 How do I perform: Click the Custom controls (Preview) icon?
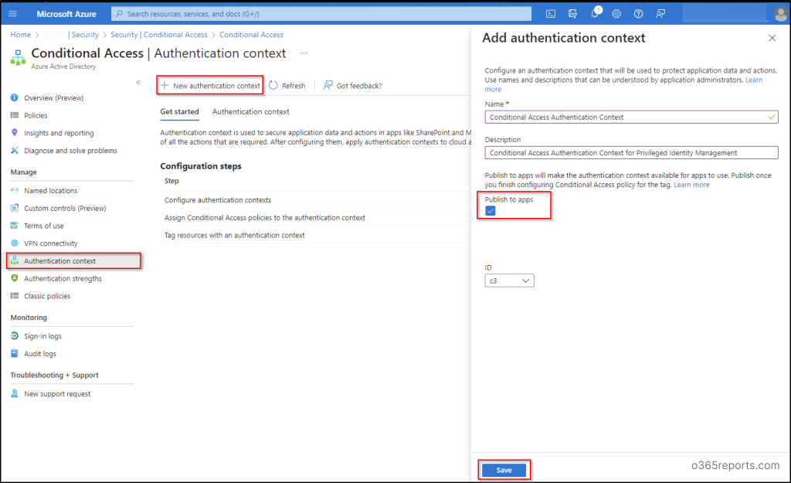point(14,208)
